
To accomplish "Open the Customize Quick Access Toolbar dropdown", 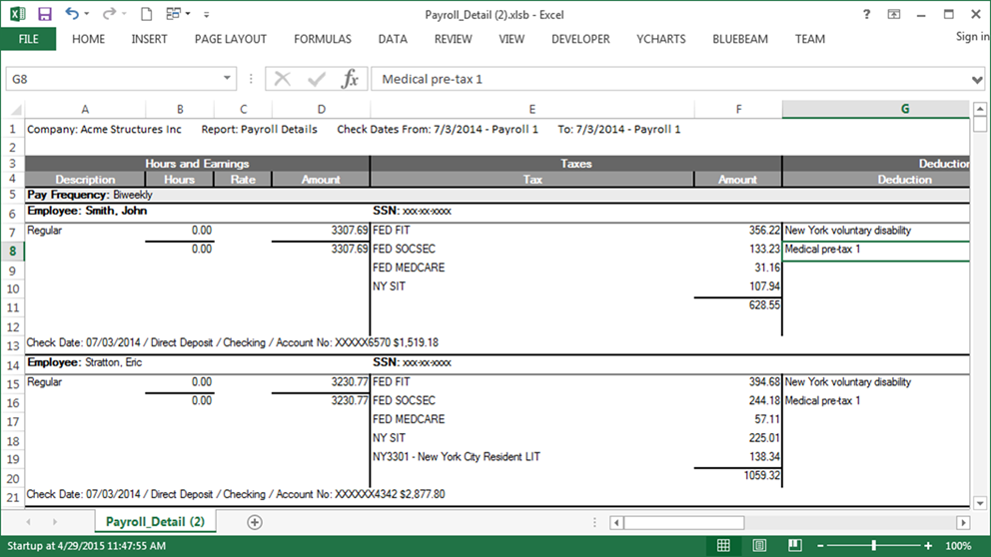I will click(x=206, y=15).
